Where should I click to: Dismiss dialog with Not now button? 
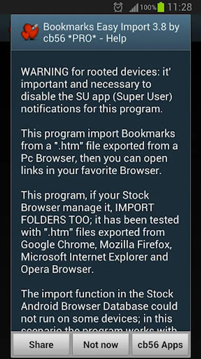tap(100, 344)
